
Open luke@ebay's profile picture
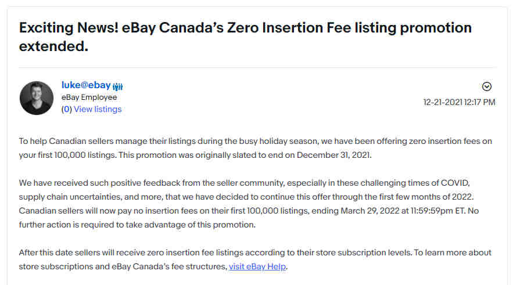[37, 98]
